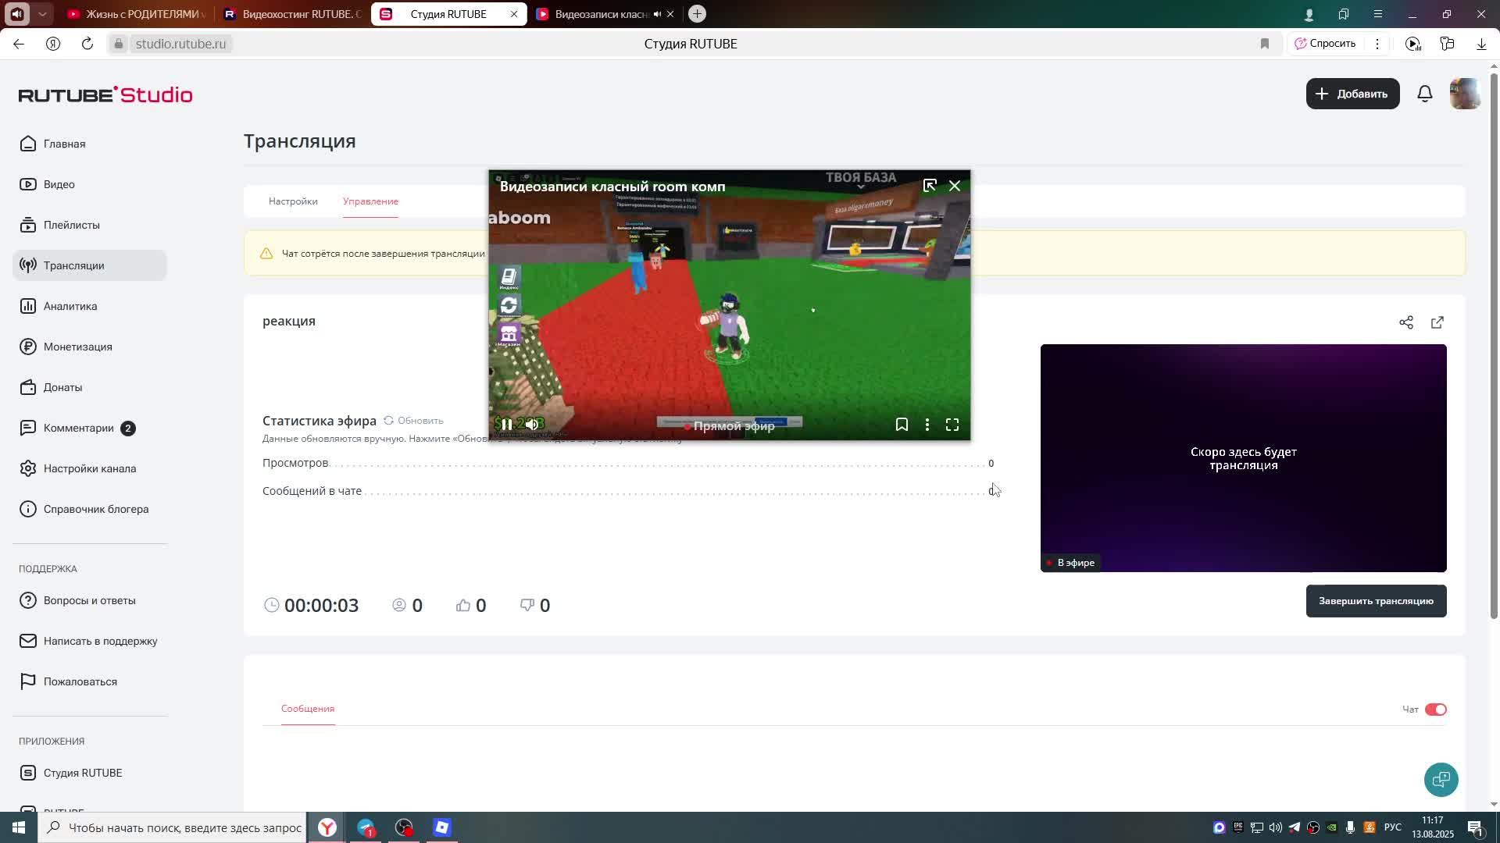The height and width of the screenshot is (843, 1500).
Task: Open Аналитика in the sidebar
Action: pos(70,306)
